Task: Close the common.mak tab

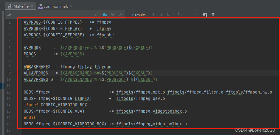Action: [x=71, y=6]
